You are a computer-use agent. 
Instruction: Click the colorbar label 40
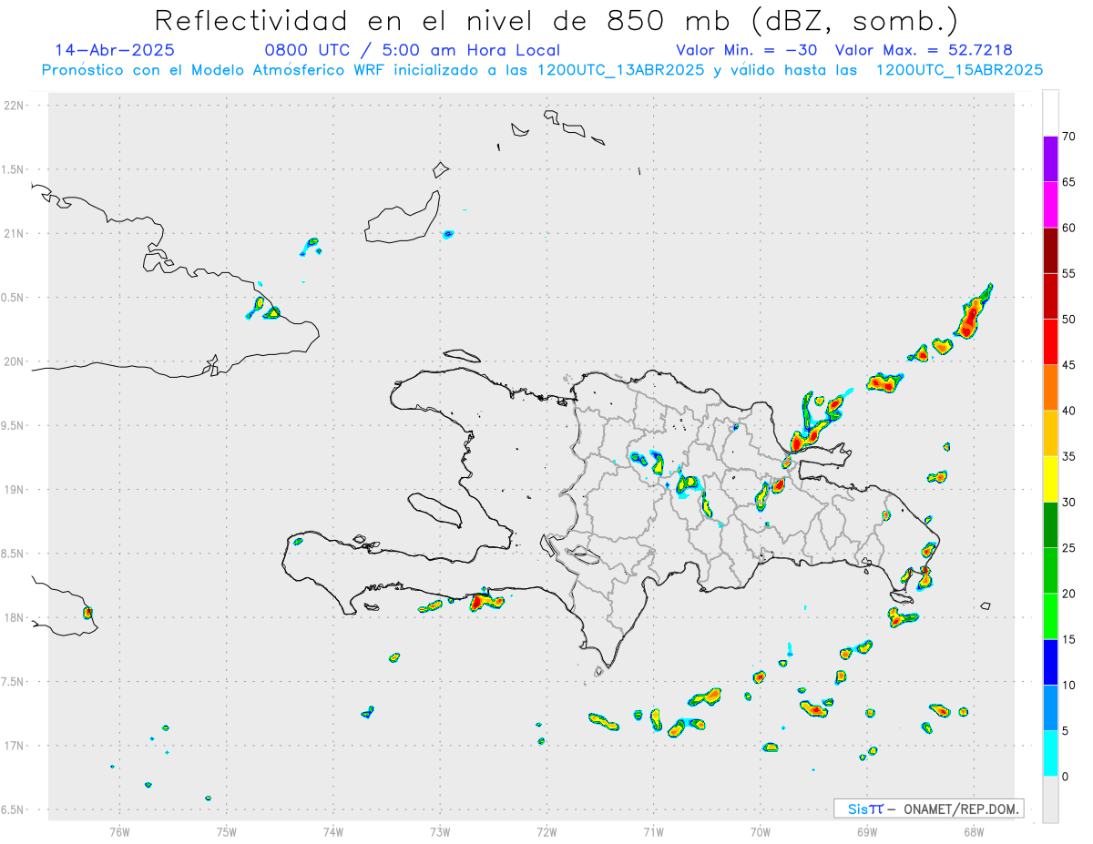click(x=1068, y=411)
